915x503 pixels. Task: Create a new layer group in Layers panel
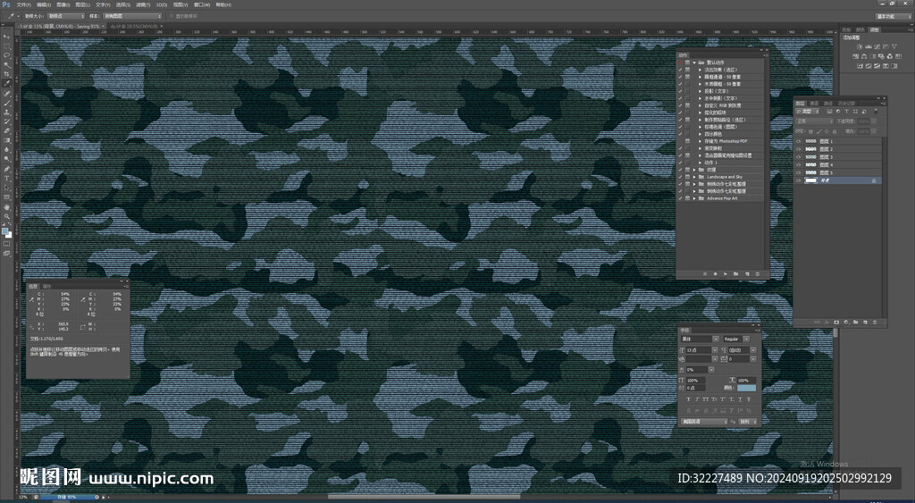(855, 323)
